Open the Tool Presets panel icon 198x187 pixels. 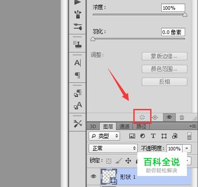tap(78, 123)
